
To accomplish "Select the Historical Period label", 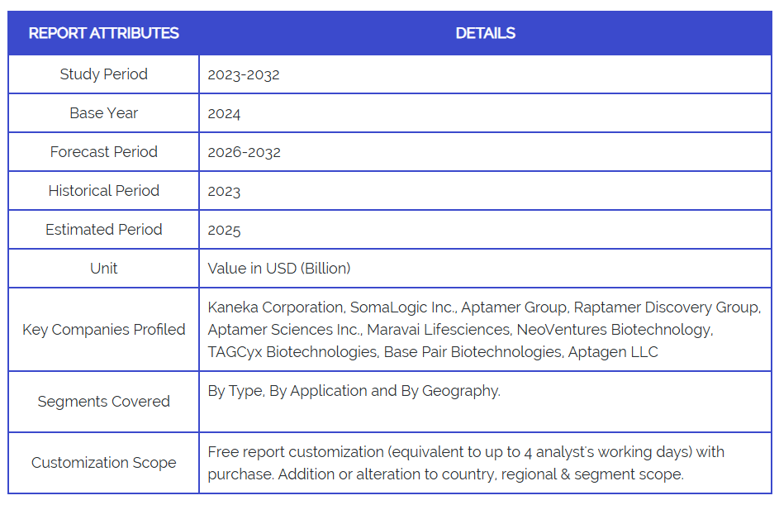I will 103,191.
